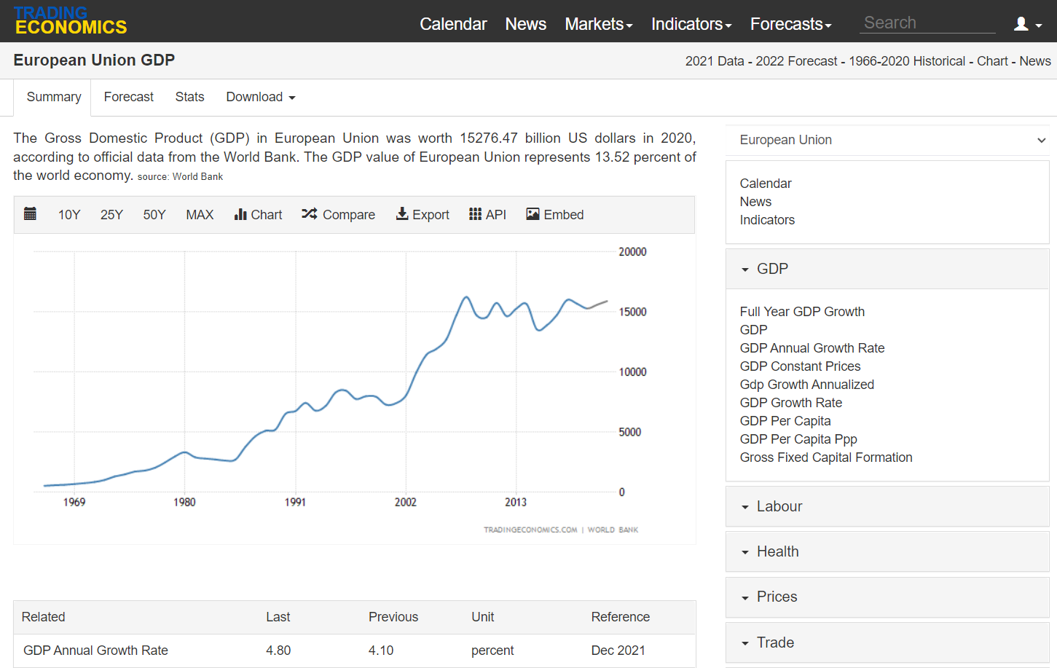Click the bar Chart type icon

[240, 214]
